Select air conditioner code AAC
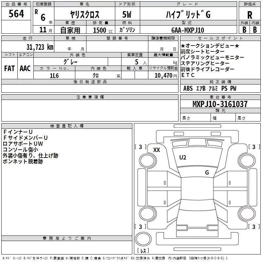Screen dimensions: 262x262 coord(25,68)
